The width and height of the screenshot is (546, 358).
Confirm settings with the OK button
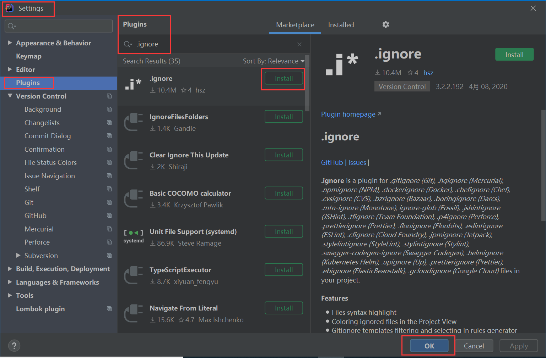click(x=429, y=346)
